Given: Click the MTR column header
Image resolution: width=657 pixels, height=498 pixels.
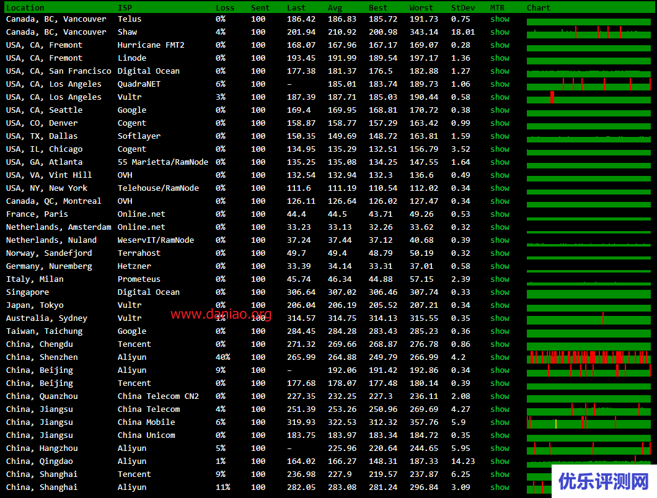Looking at the screenshot, I should pos(497,7).
